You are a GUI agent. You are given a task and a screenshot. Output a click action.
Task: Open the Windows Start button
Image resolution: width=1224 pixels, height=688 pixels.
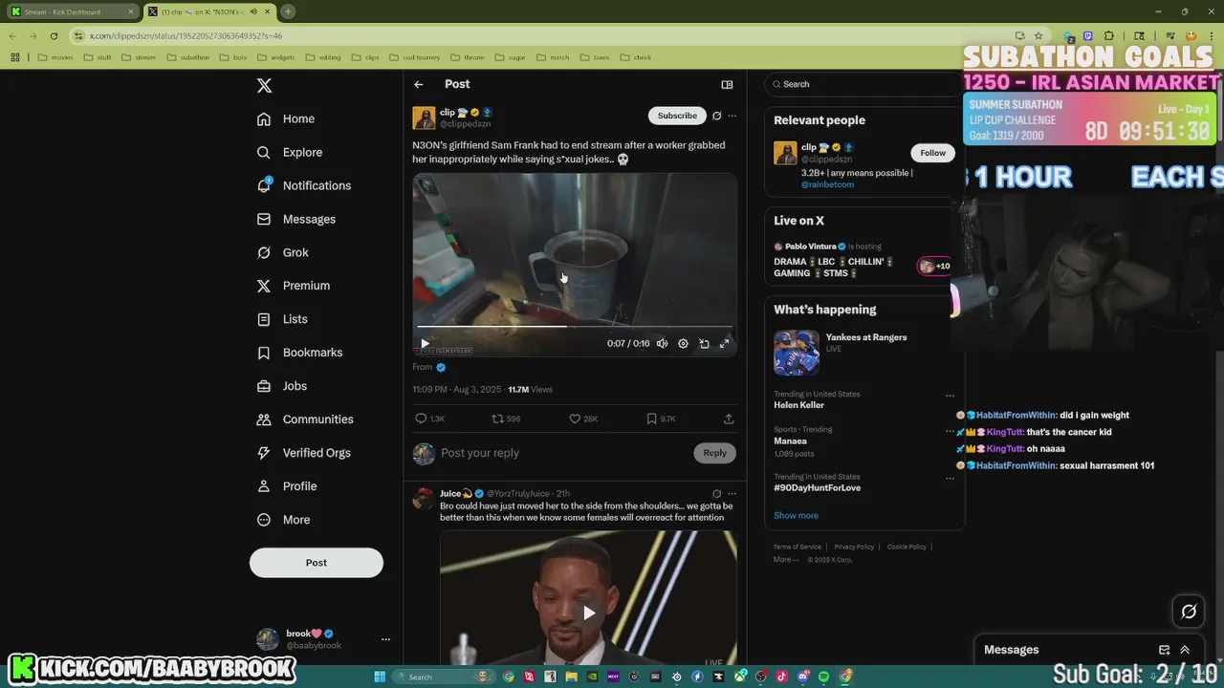(x=380, y=677)
